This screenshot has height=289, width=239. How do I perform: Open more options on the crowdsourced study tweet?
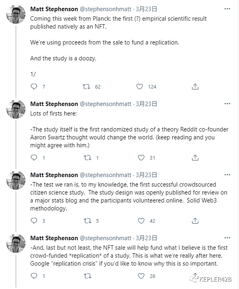coord(227,175)
